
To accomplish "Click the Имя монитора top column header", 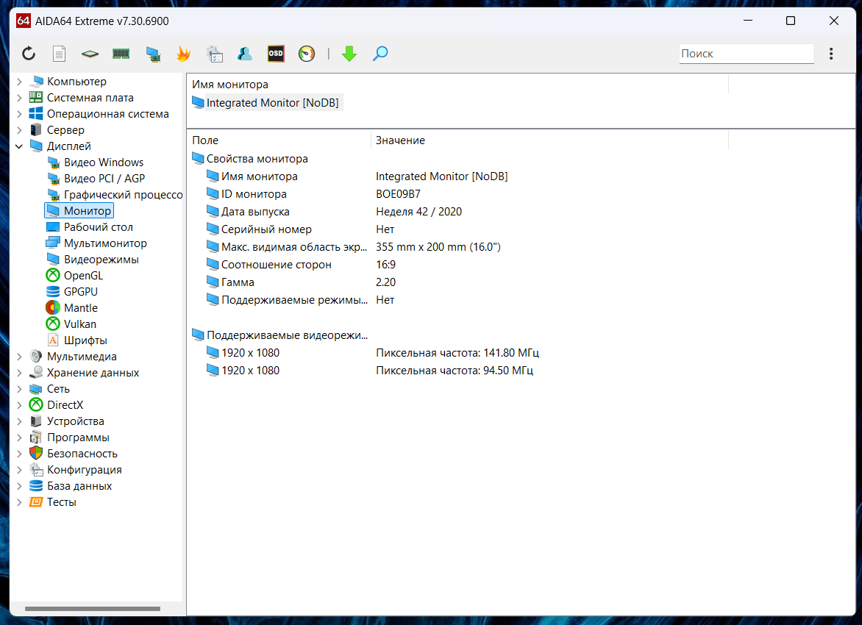I will point(457,85).
